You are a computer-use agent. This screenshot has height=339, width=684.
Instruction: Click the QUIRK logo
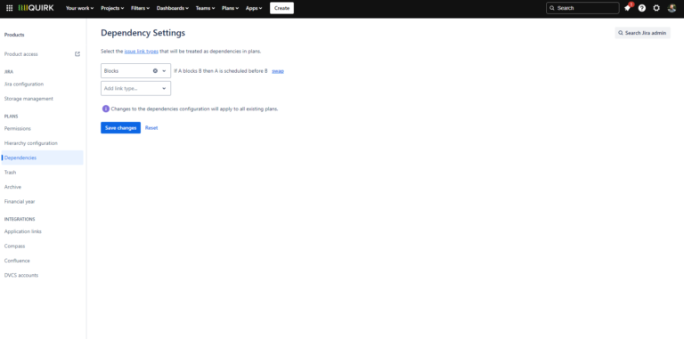coord(37,8)
